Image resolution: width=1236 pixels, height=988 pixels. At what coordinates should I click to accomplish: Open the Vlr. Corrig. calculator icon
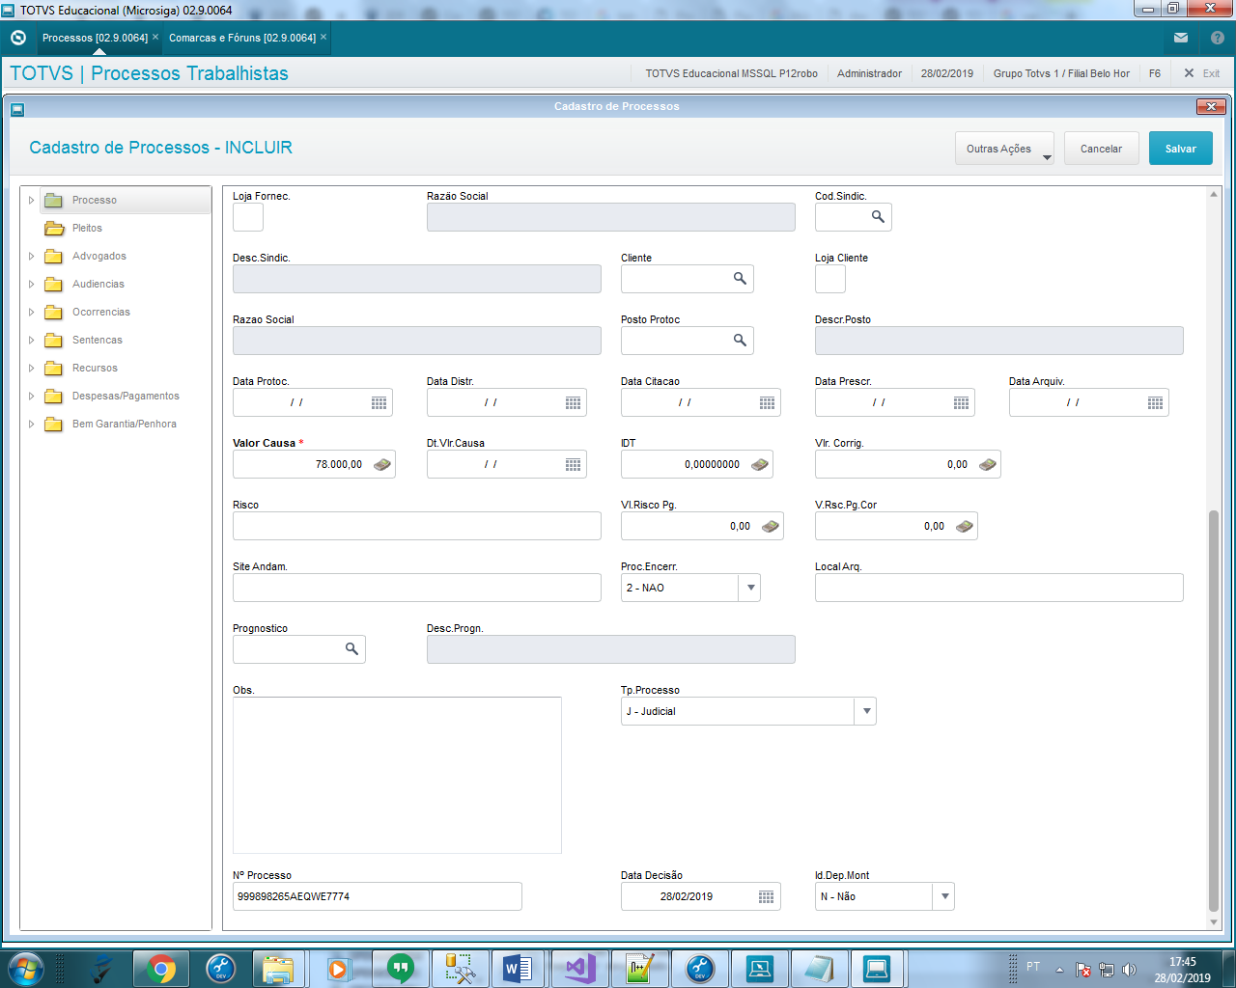pyautogui.click(x=988, y=464)
